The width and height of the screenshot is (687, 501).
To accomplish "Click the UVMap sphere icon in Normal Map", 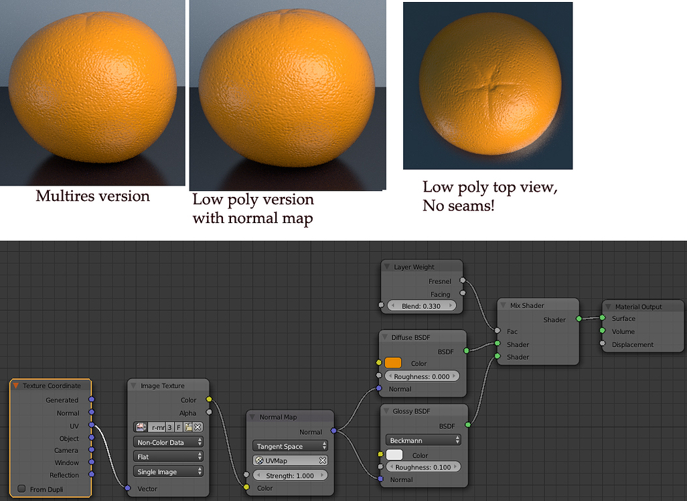I will tap(259, 461).
